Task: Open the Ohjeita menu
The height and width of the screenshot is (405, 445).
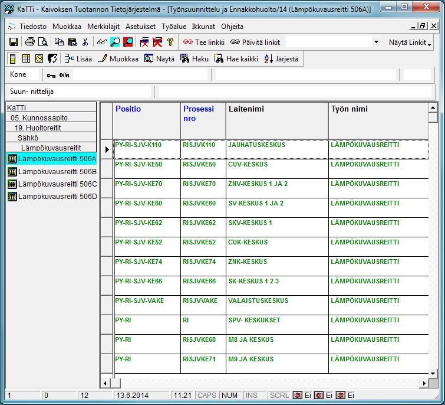Action: point(232,27)
